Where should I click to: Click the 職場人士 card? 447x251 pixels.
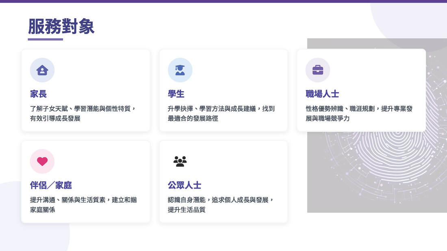[361, 90]
